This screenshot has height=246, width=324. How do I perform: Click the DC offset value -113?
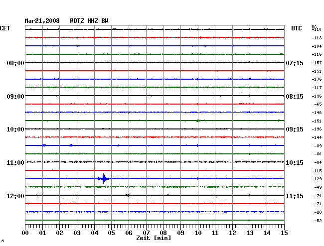[317, 38]
